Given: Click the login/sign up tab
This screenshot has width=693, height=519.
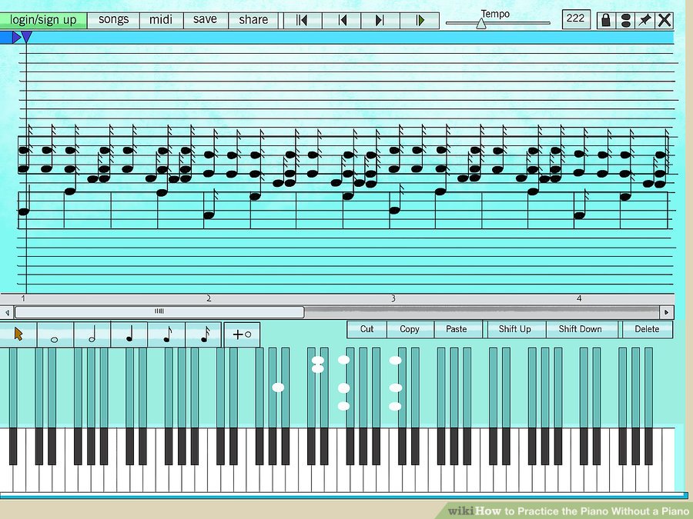Looking at the screenshot, I should pos(43,19).
